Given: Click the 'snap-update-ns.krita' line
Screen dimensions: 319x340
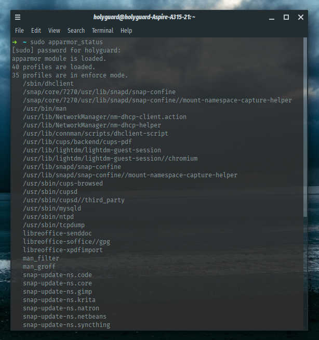Looking at the screenshot, I should coord(59,299).
